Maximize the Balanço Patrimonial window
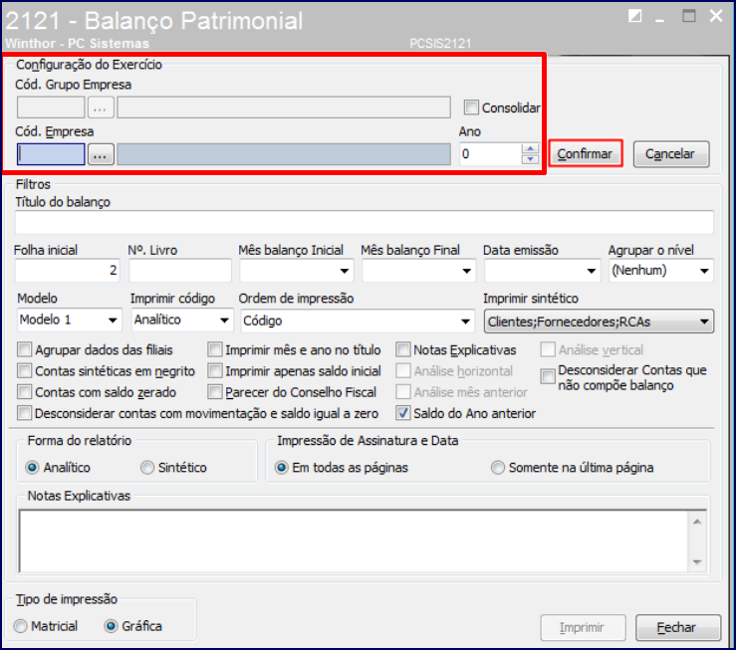 (x=688, y=16)
